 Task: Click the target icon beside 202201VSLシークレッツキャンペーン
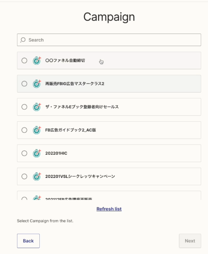37,176
